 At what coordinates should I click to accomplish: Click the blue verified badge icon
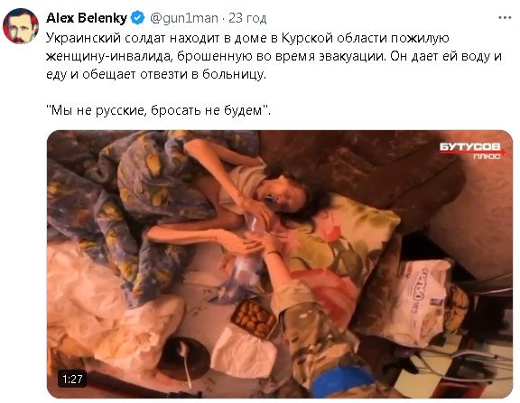click(137, 18)
